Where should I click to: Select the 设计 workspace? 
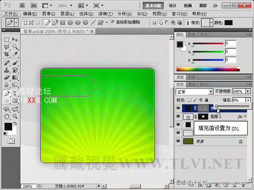(x=172, y=6)
